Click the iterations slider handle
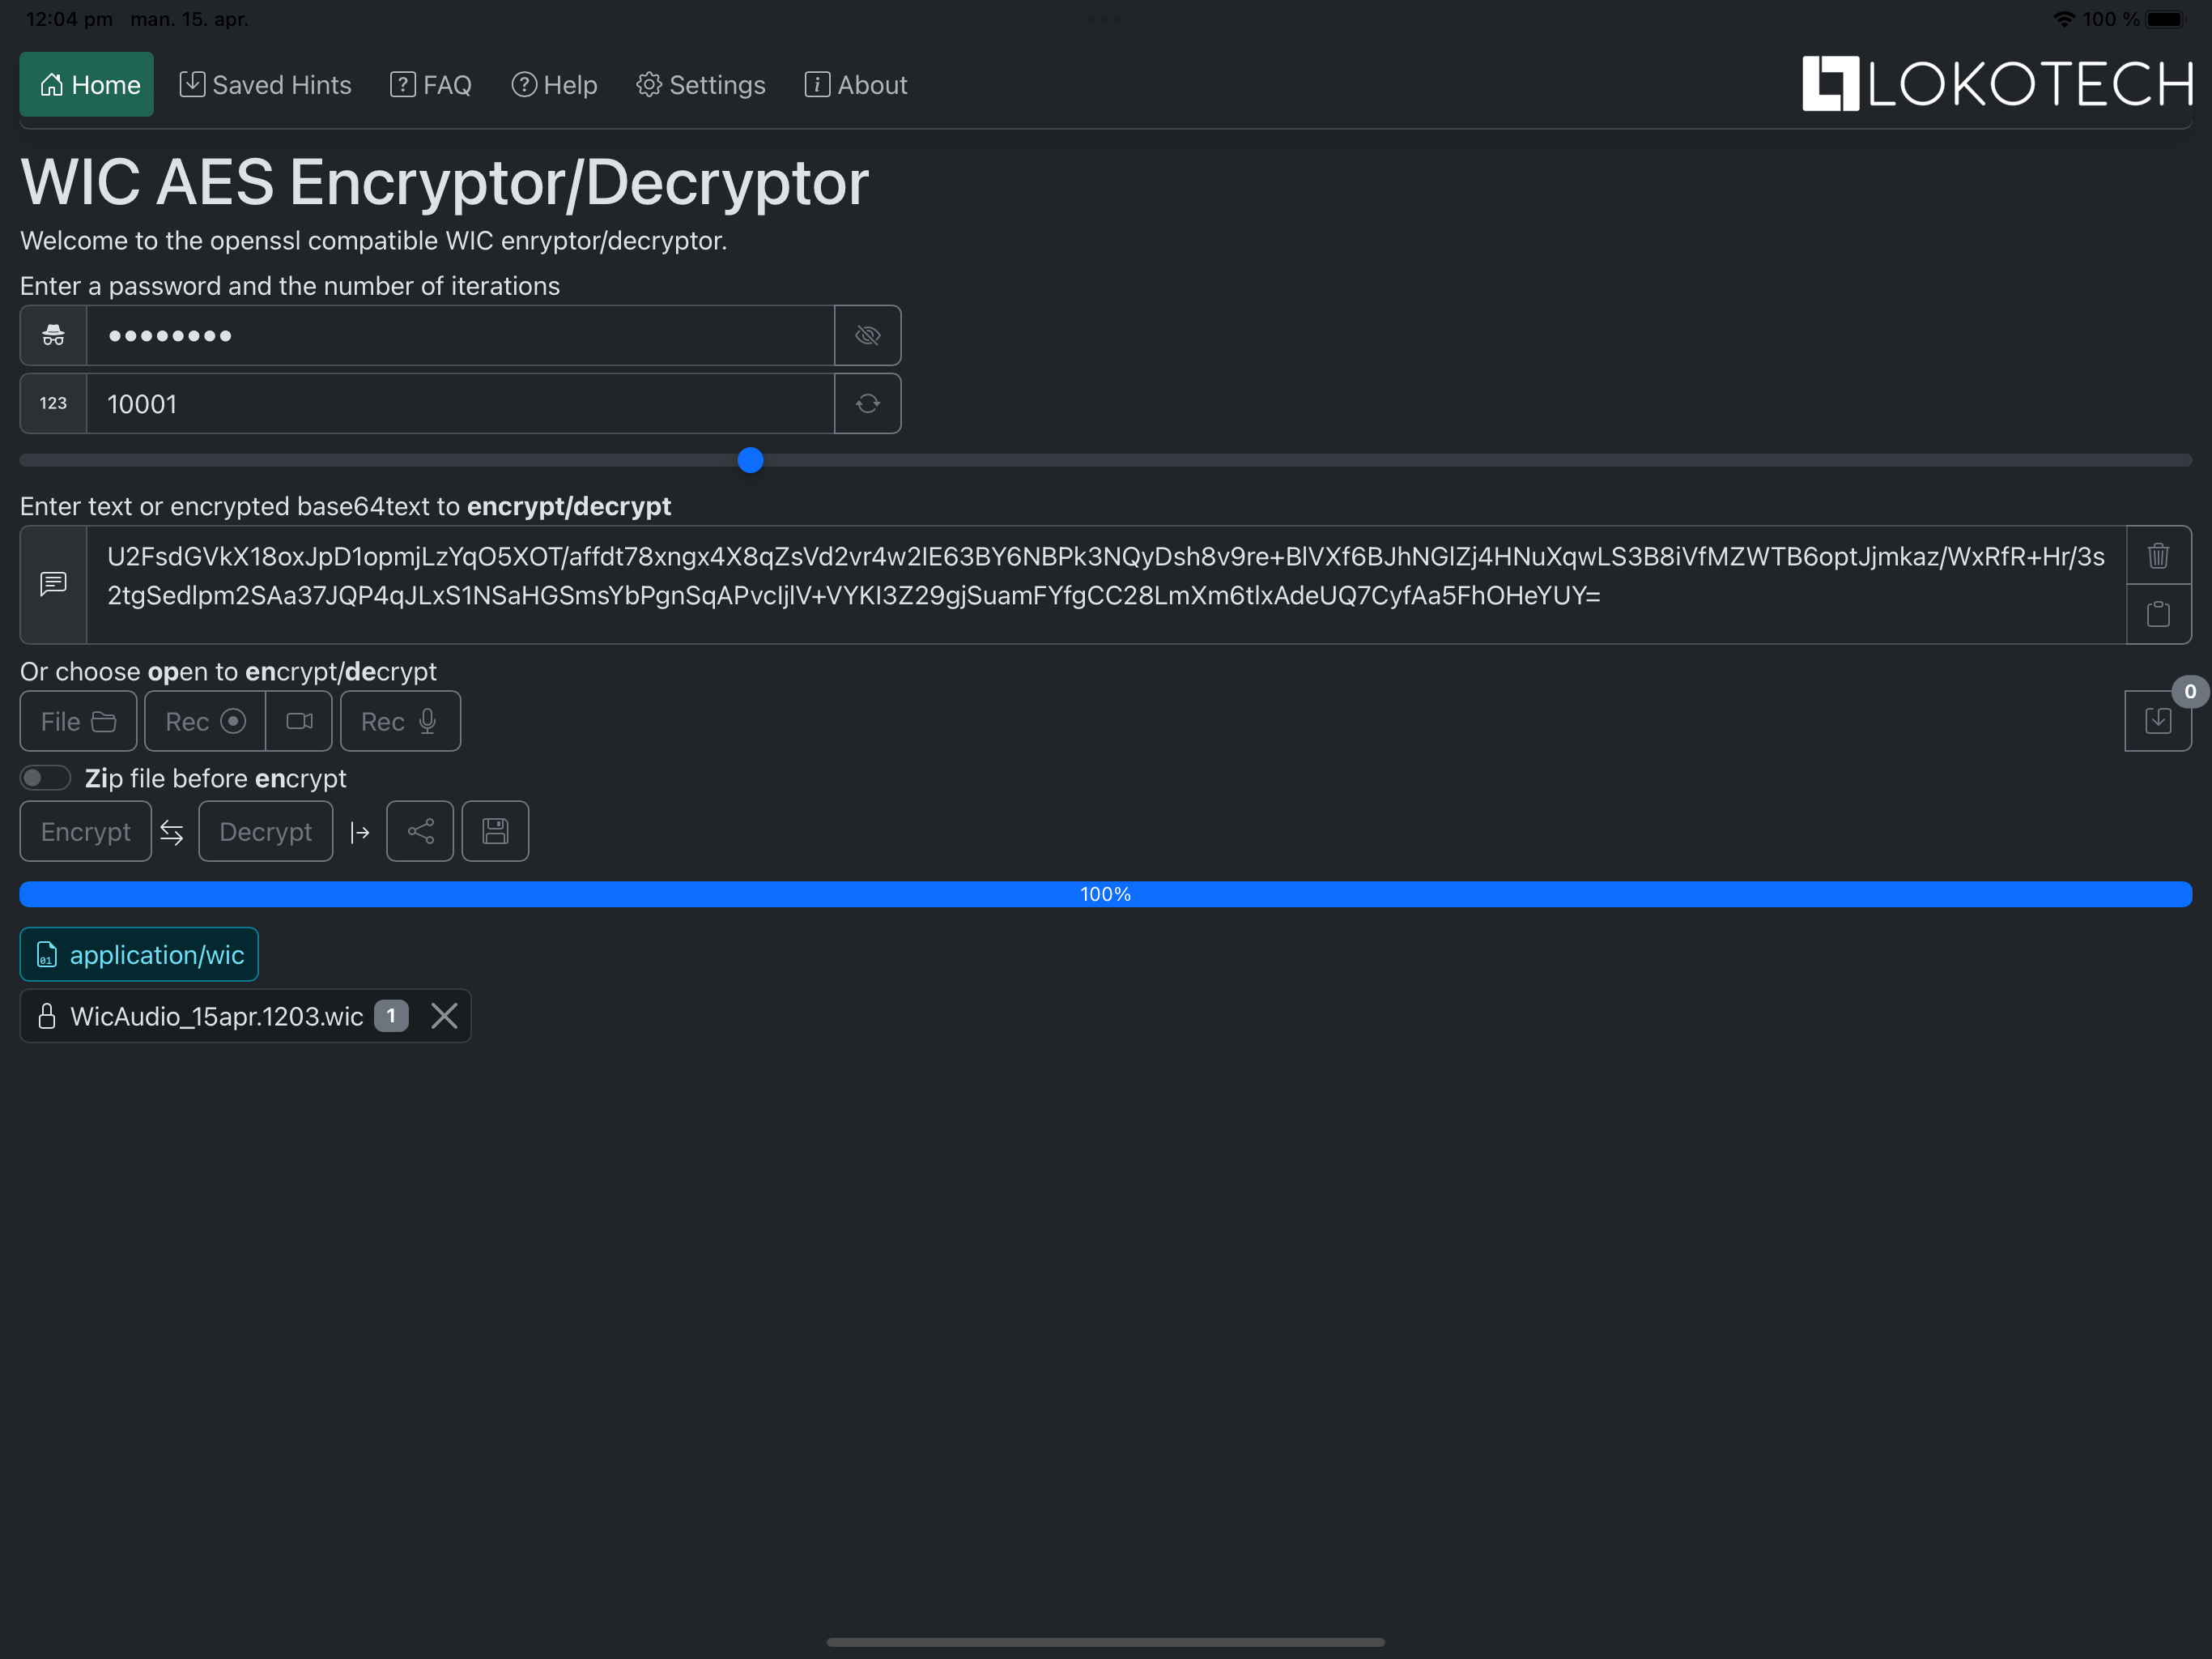Screen dimensions: 2212x1659 tap(750, 460)
